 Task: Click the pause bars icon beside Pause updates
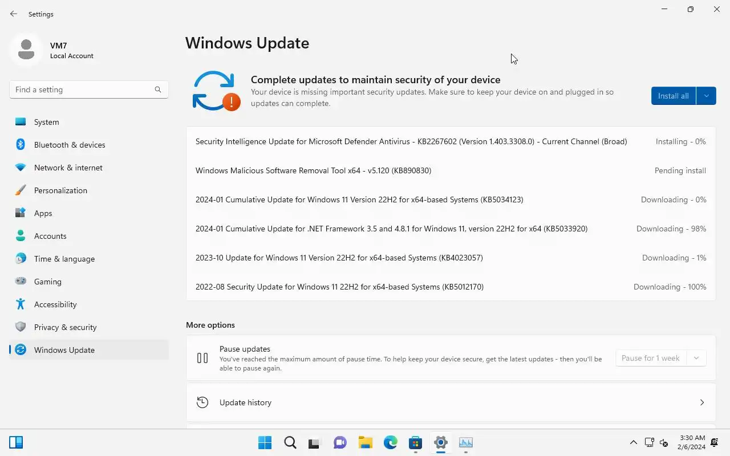click(202, 358)
